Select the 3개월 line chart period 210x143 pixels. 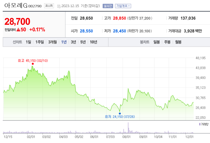pyautogui.click(x=53, y=42)
